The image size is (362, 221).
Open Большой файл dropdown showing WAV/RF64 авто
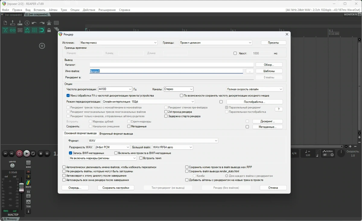(173, 147)
